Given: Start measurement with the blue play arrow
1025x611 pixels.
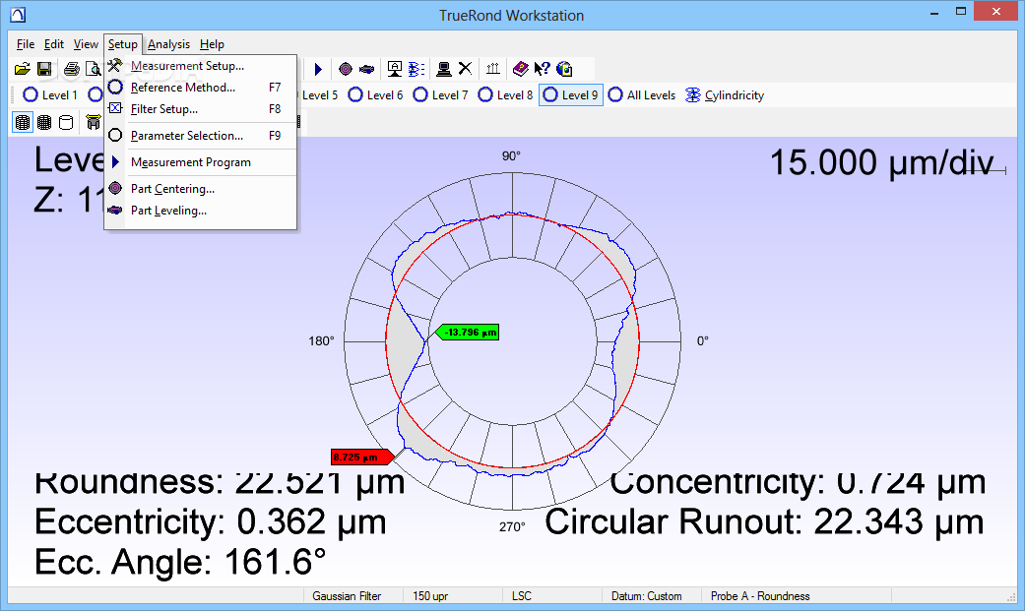Looking at the screenshot, I should tap(318, 69).
